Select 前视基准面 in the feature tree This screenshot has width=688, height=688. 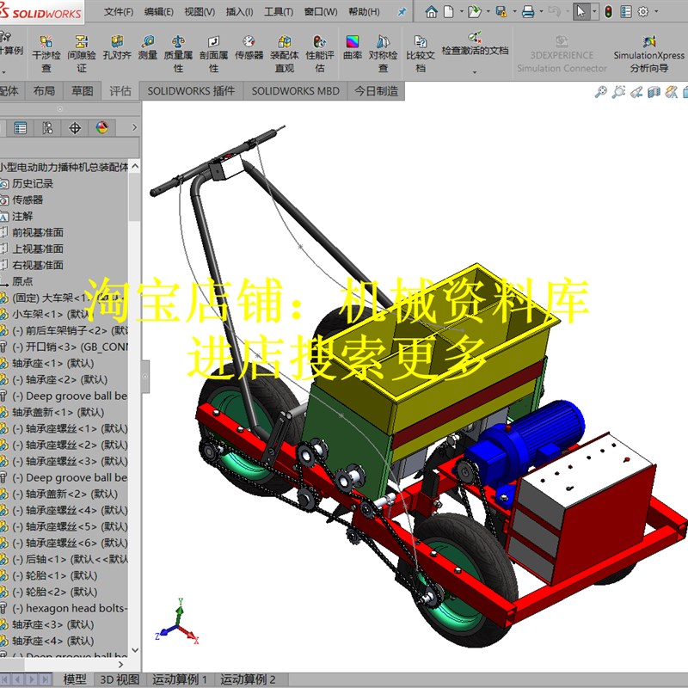tap(38, 232)
